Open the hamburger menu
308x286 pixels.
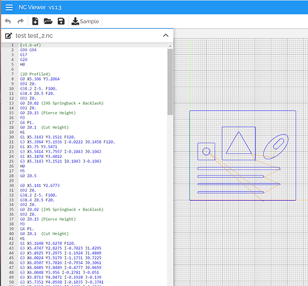pos(9,7)
